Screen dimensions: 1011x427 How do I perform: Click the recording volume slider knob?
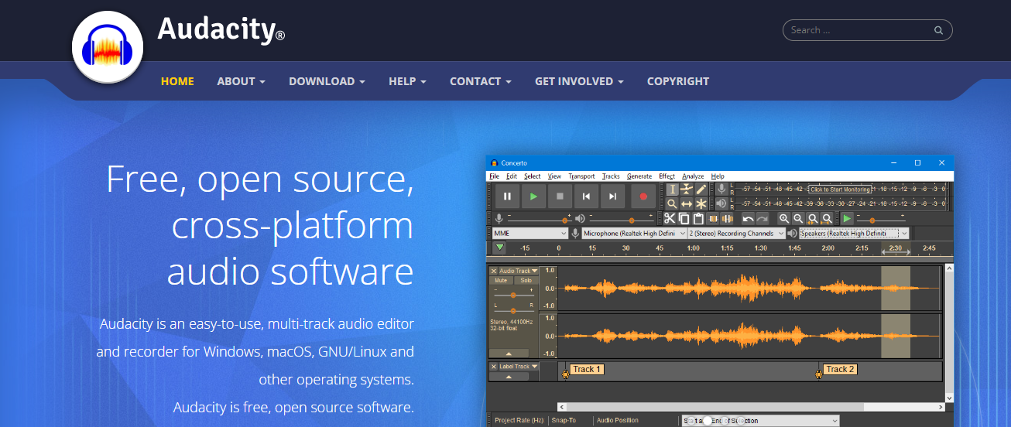tap(564, 220)
